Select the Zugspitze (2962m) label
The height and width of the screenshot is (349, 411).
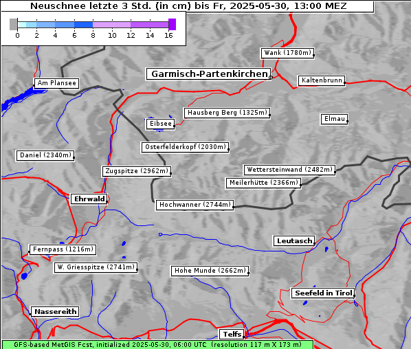point(137,171)
